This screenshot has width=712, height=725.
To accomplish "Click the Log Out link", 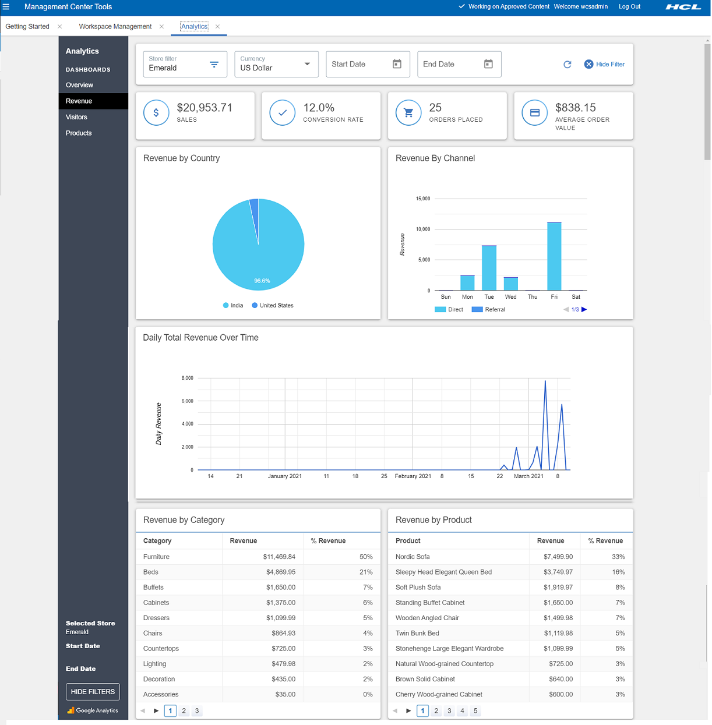I will (x=629, y=7).
